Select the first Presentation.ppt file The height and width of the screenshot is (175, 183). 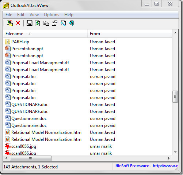(88, 49)
